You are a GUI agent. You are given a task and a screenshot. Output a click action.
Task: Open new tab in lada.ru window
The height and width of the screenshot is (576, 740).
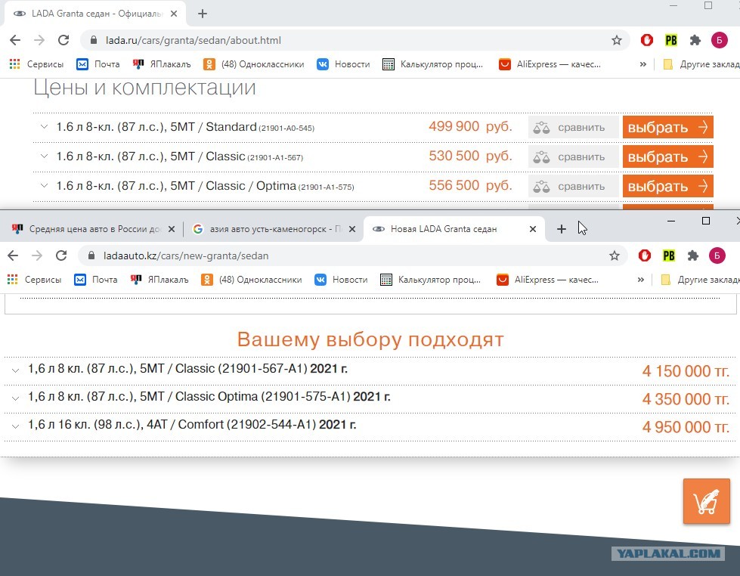tap(203, 14)
